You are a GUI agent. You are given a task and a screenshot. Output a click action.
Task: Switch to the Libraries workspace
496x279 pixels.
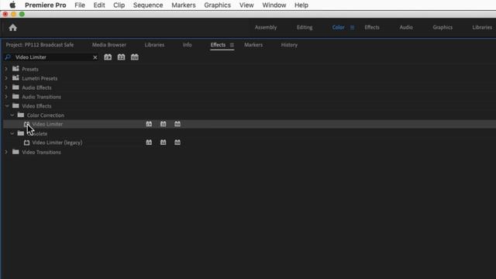point(482,28)
